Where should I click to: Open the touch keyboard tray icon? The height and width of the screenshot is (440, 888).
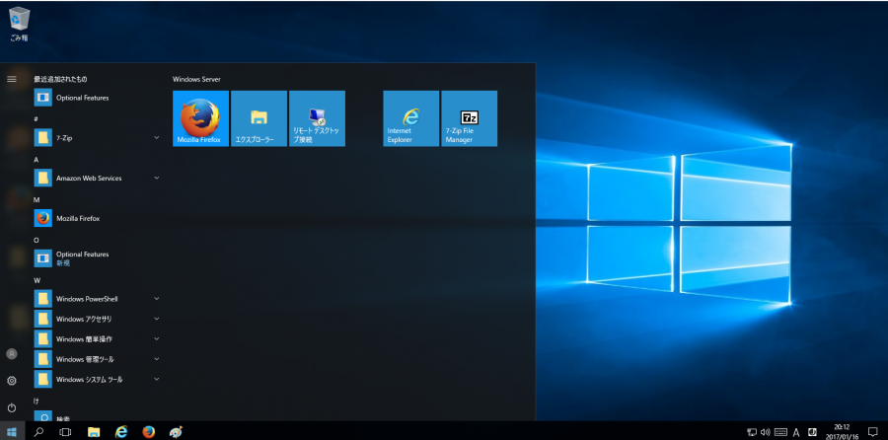click(x=781, y=432)
